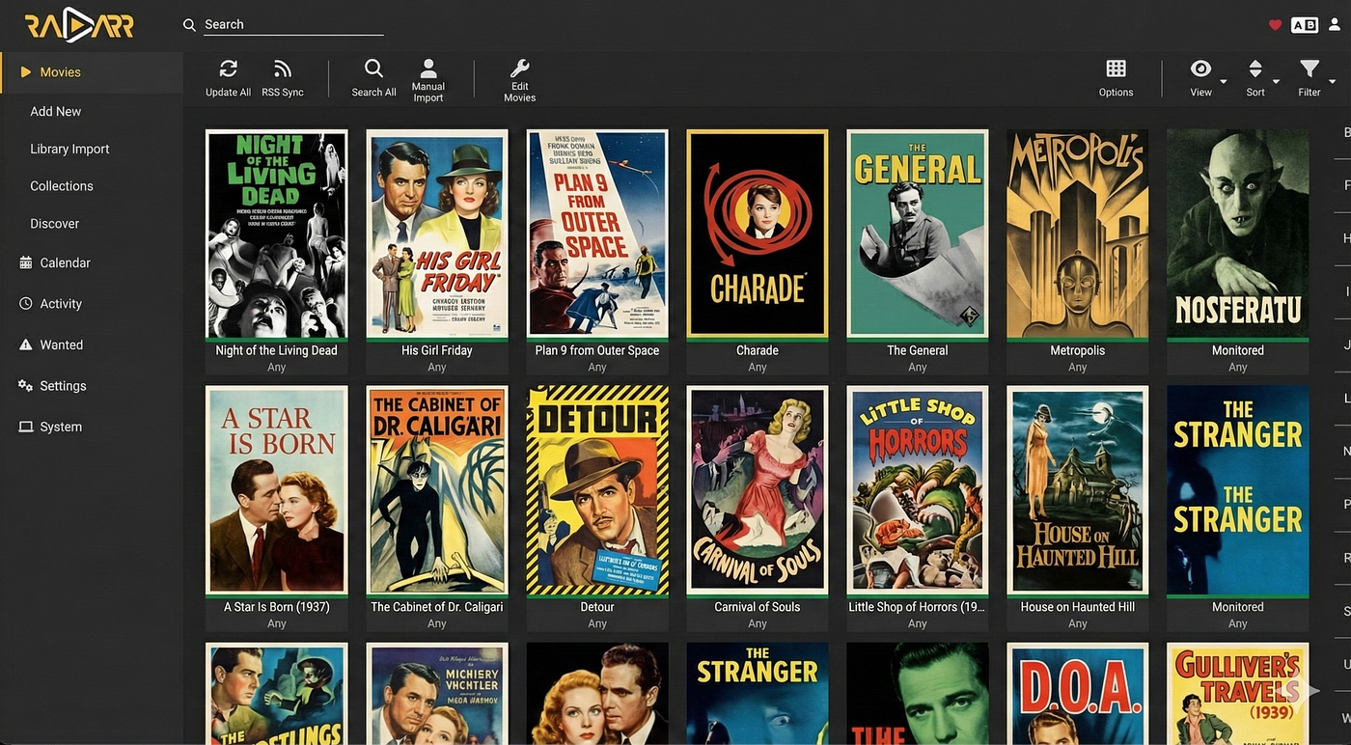
Task: Click the red heart donate icon
Action: [x=1275, y=25]
